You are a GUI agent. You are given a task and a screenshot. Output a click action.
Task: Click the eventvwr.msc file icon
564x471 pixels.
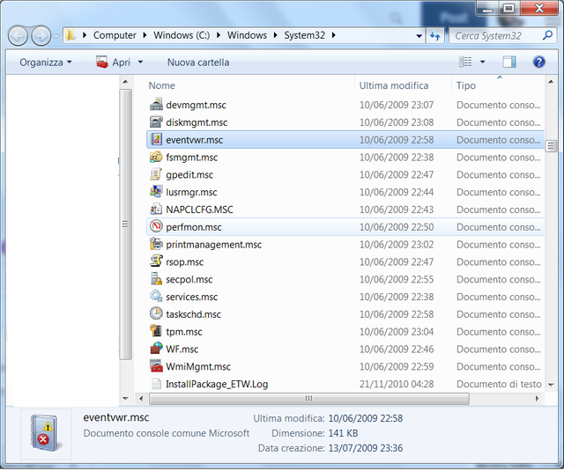pyautogui.click(x=156, y=139)
